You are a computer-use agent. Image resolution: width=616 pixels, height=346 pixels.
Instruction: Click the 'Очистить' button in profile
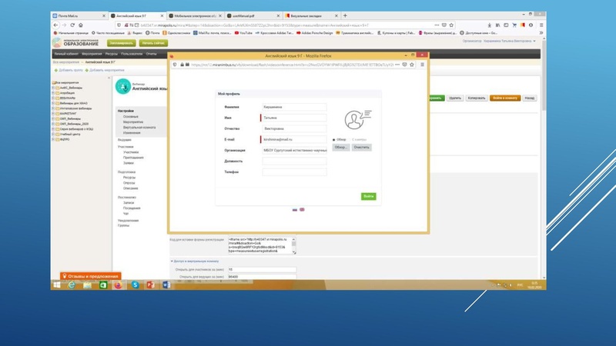362,147
